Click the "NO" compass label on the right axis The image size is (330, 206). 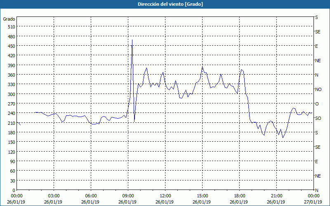tap(318, 89)
